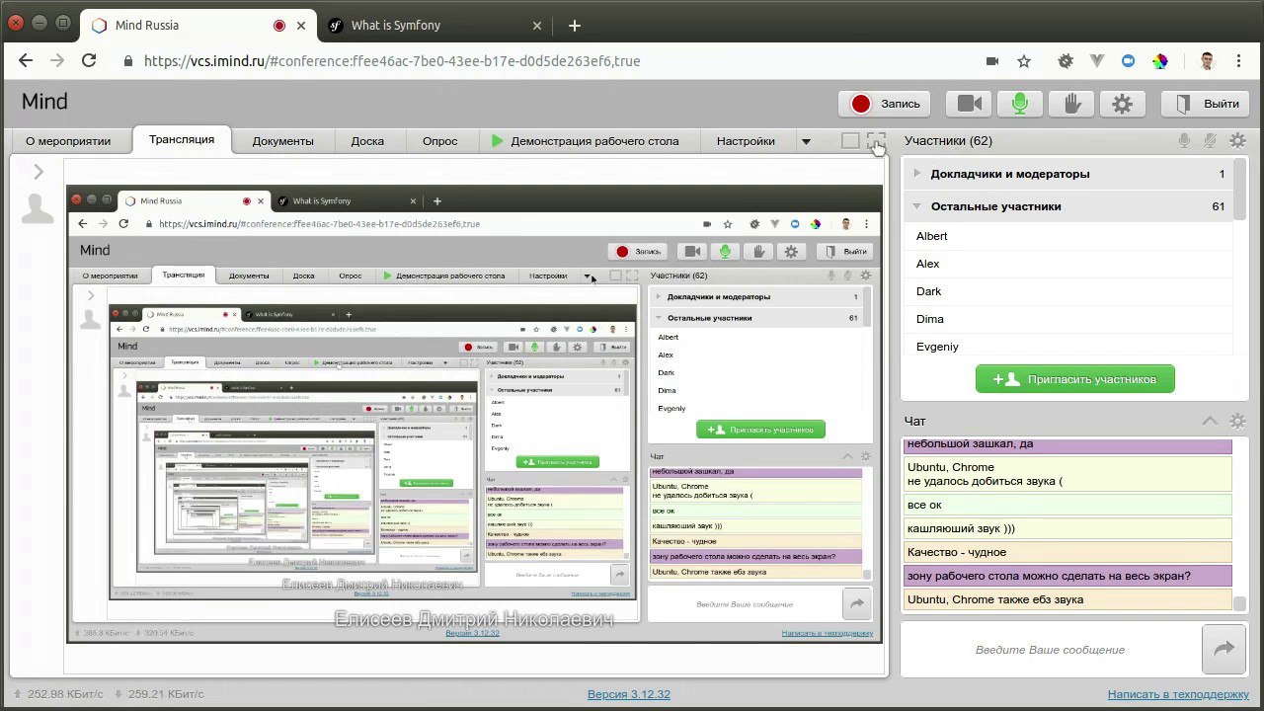Screen dimensions: 1264x711
Task: Send the chat message with the arrow button
Action: (x=1224, y=650)
